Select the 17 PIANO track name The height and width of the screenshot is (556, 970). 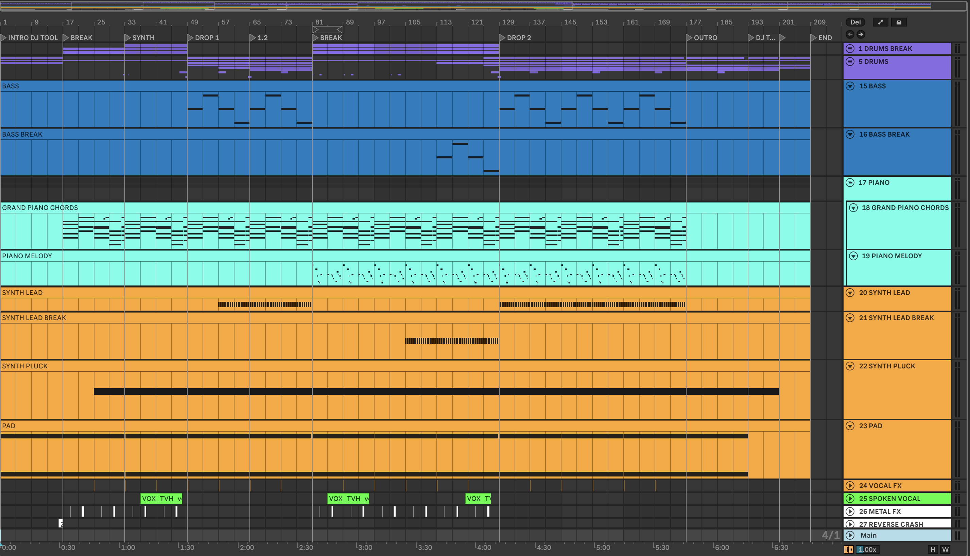pyautogui.click(x=874, y=183)
